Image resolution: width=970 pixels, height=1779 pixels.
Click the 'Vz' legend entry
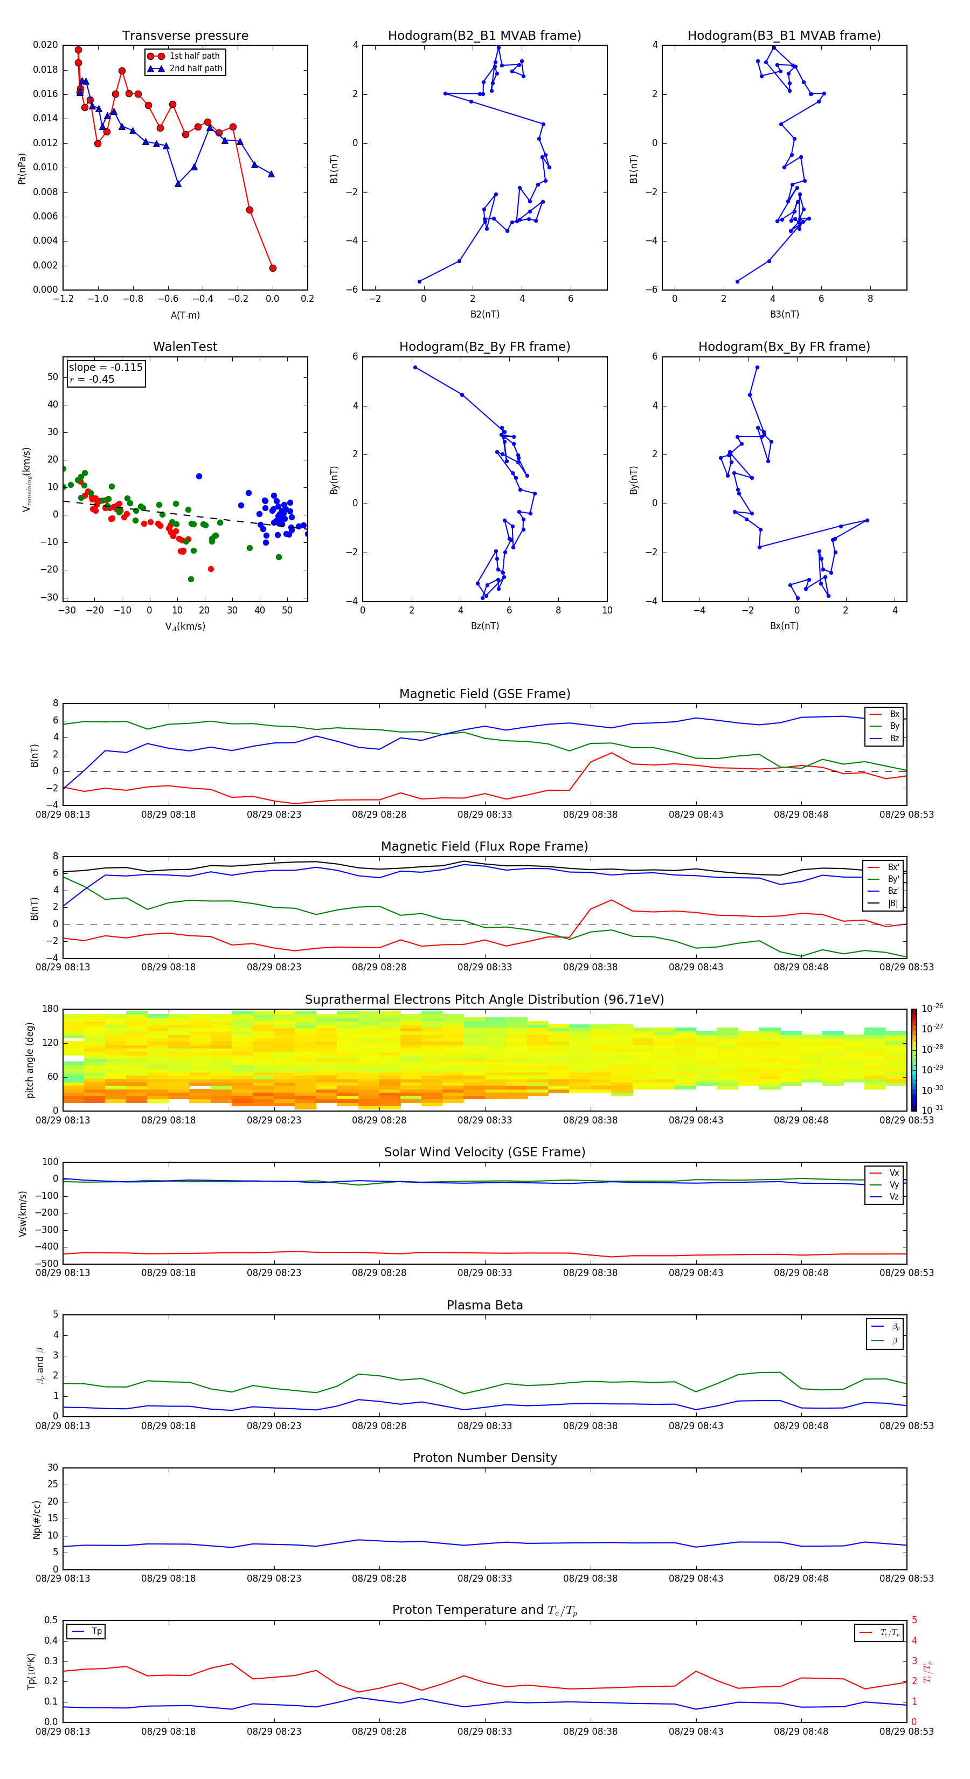[884, 1197]
